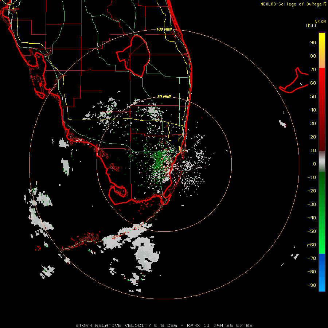328x328 pixels.
Task: Click the positive '30' scale label
Action: [x=313, y=124]
